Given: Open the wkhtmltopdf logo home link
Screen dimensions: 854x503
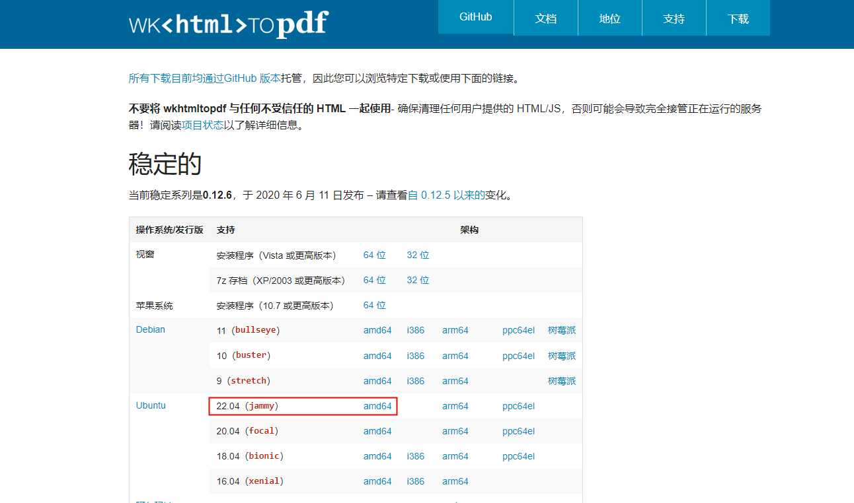Looking at the screenshot, I should point(228,24).
